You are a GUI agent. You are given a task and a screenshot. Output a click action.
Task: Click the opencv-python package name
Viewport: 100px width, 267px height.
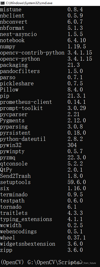pyautogui.click(x=20, y=59)
